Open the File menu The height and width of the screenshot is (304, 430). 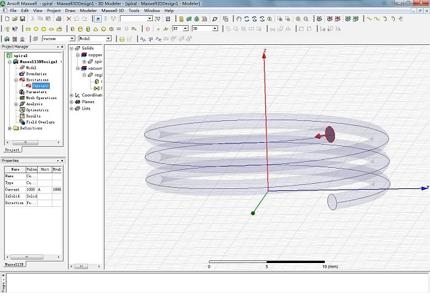coord(13,11)
